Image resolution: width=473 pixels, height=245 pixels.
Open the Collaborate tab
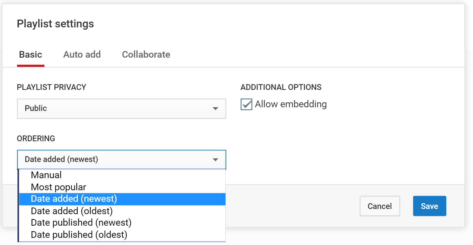click(146, 55)
